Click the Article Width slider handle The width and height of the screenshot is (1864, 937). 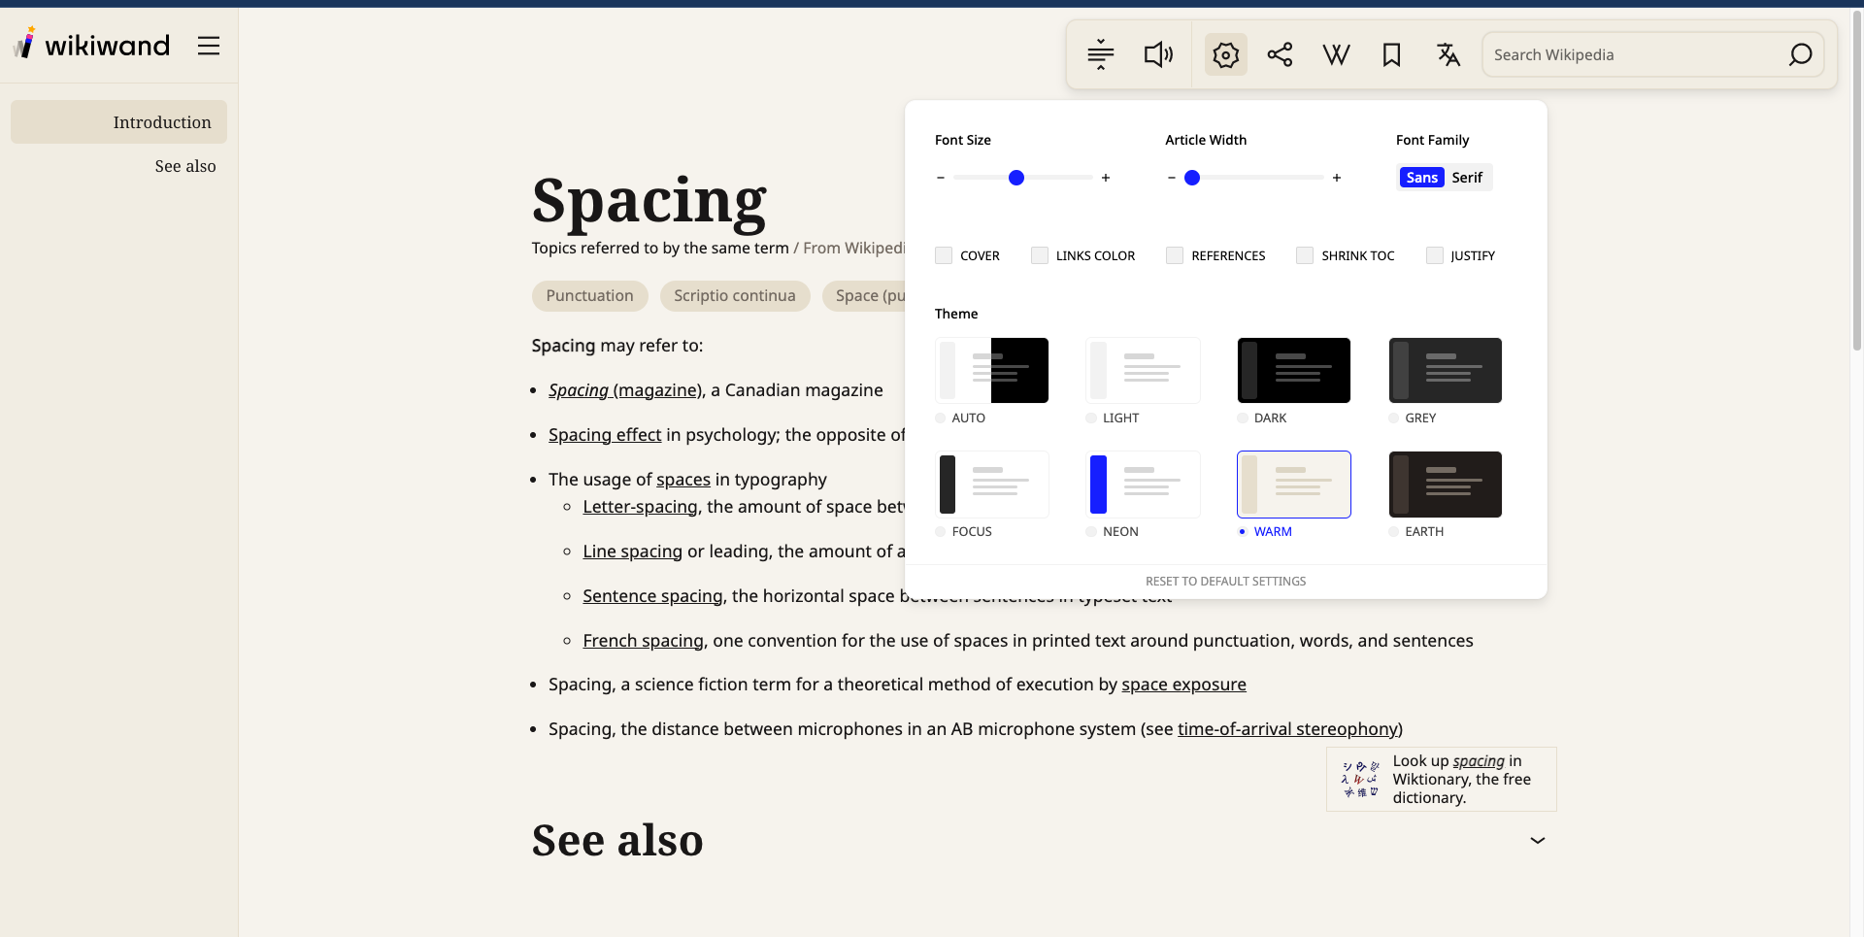point(1192,178)
